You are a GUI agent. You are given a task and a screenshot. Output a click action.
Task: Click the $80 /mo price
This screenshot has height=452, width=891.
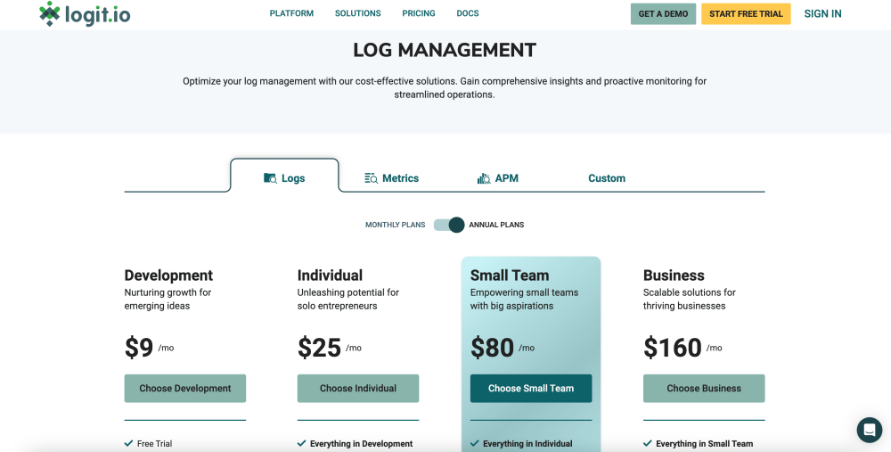(503, 348)
